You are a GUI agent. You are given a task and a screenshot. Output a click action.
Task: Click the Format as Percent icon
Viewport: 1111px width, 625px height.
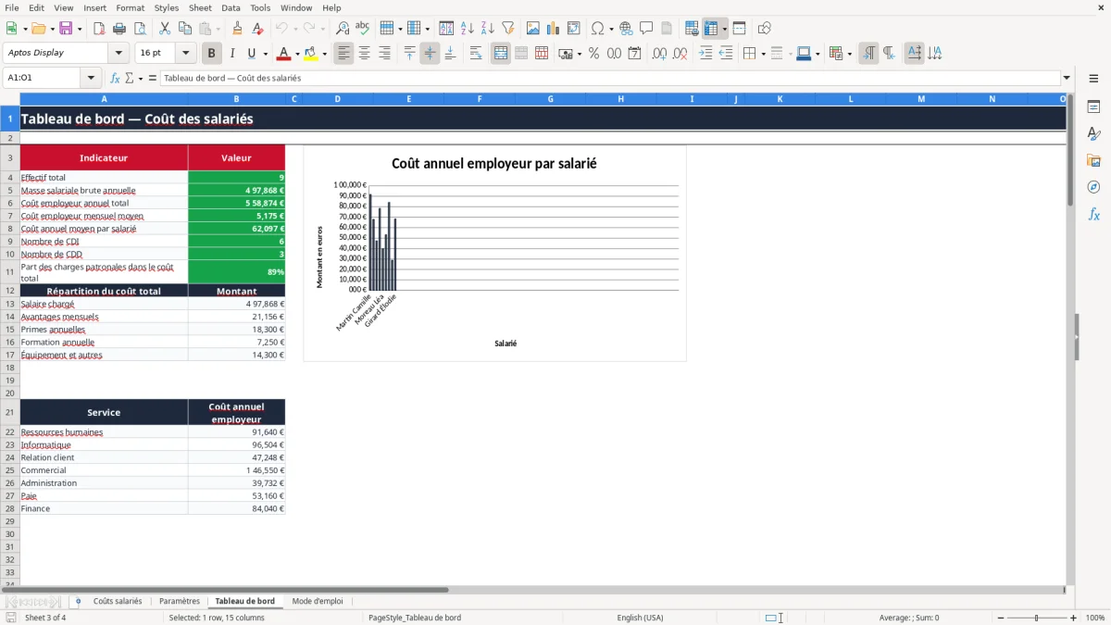[593, 54]
